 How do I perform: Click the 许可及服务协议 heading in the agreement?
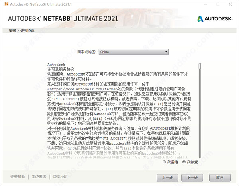61,69
